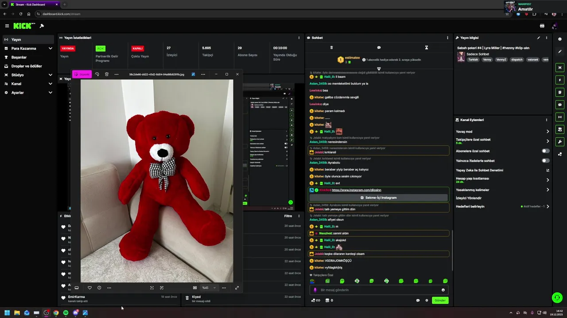
Task: Edit stream info with the pencil icon
Action: pos(539,38)
